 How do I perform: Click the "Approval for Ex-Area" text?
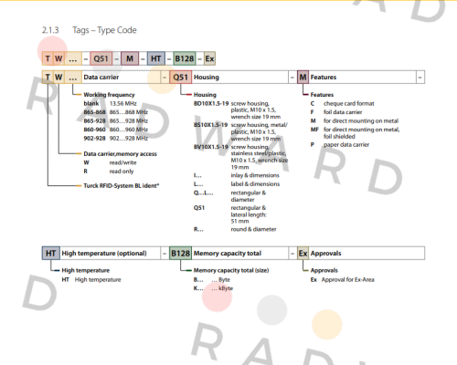click(x=348, y=279)
